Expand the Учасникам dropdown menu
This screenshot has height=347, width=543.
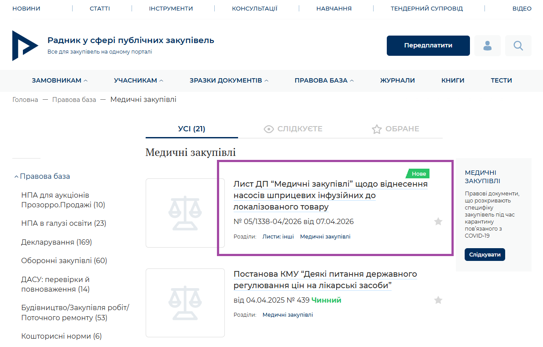(x=138, y=80)
